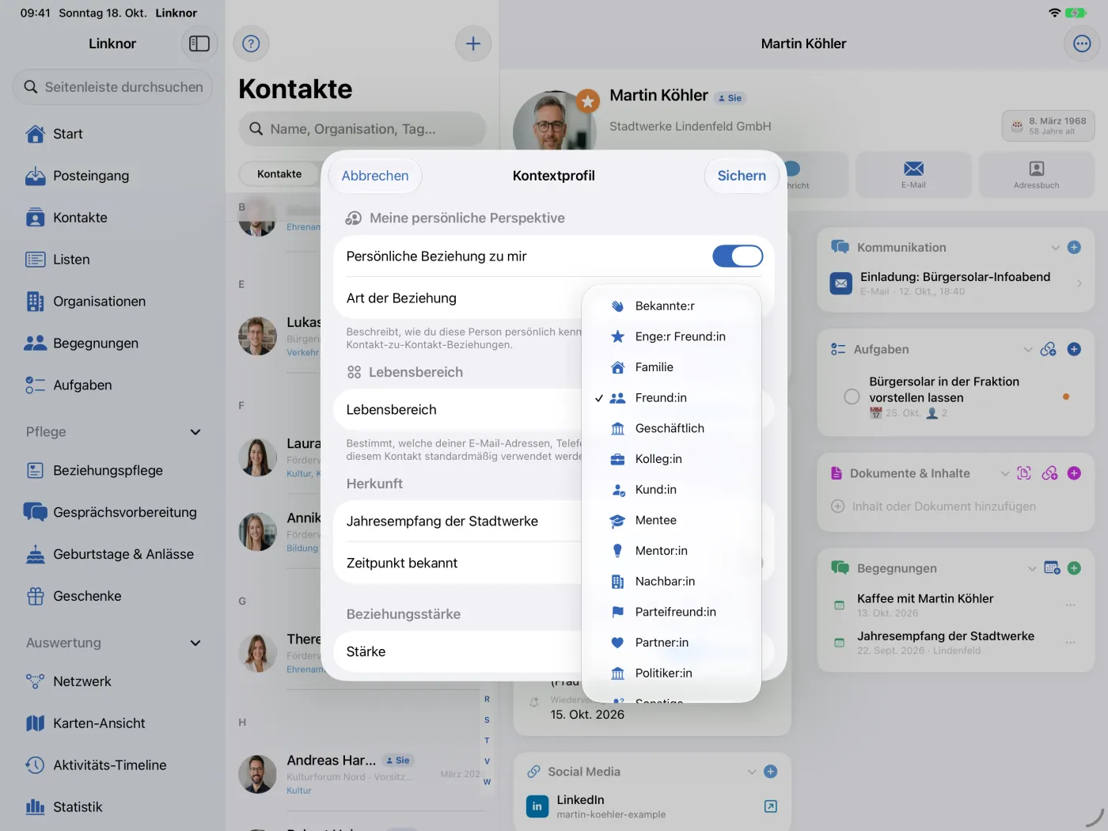The width and height of the screenshot is (1108, 831).
Task: Open the more options ellipsis menu
Action: click(1082, 44)
